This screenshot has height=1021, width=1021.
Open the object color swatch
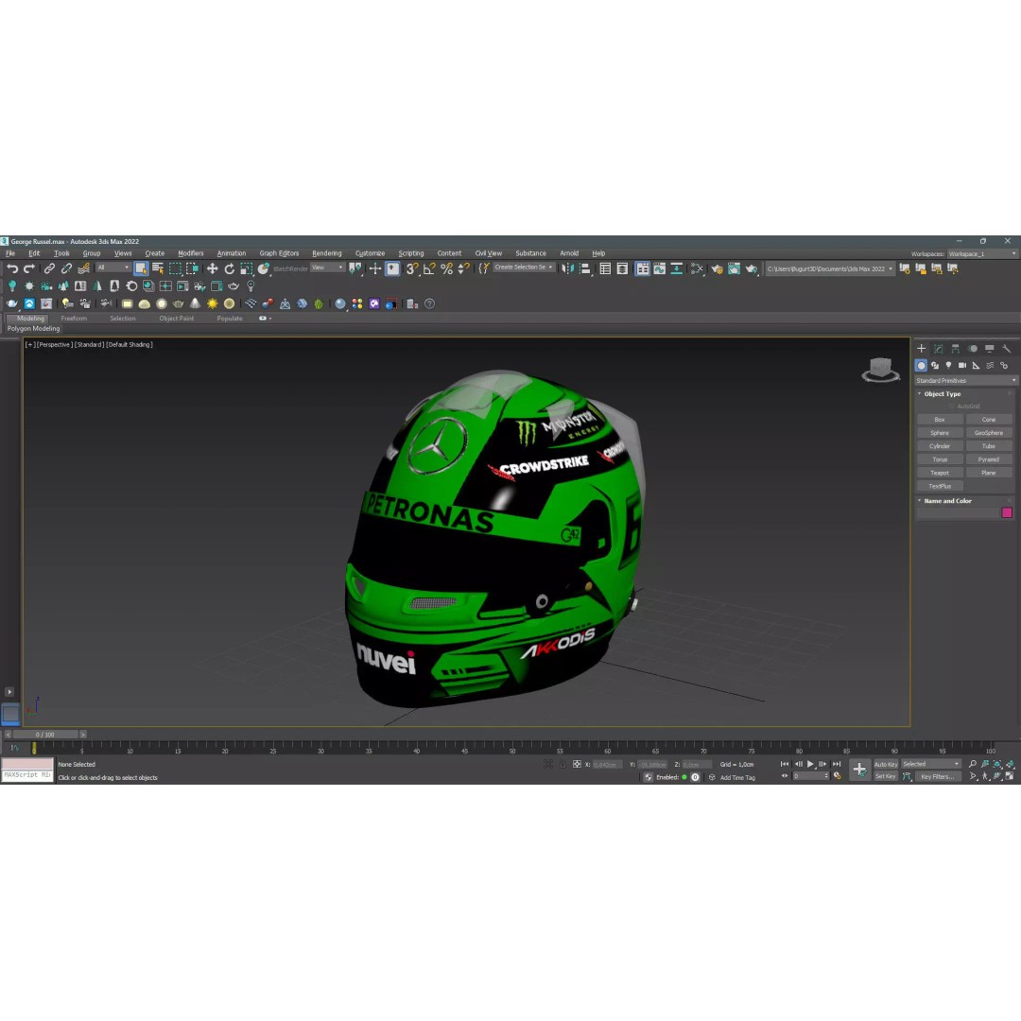click(x=1008, y=512)
